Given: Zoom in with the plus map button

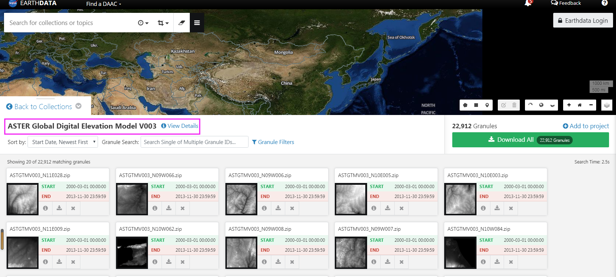Looking at the screenshot, I should click(x=569, y=105).
